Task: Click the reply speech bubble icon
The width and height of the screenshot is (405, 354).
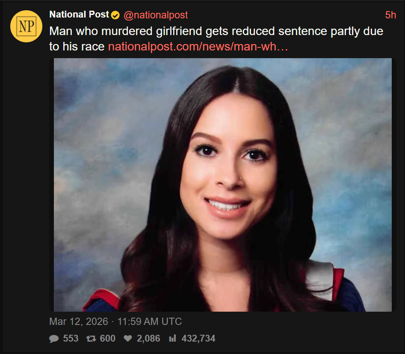Action: (54, 339)
